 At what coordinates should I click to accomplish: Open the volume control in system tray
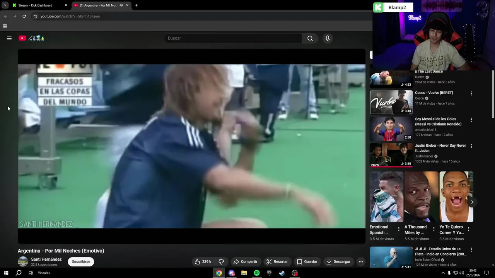click(461, 273)
